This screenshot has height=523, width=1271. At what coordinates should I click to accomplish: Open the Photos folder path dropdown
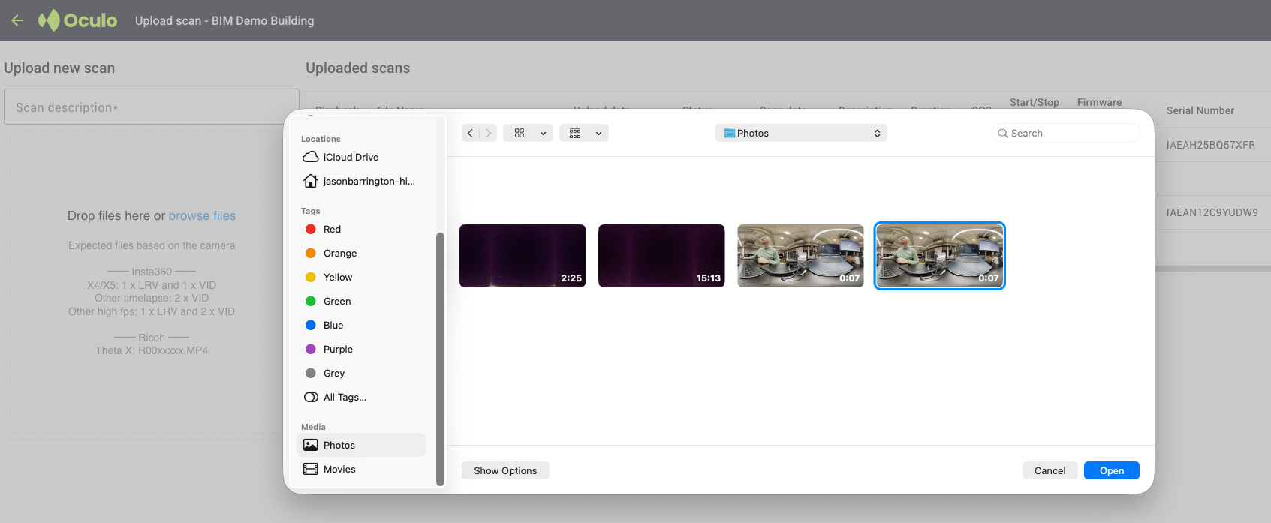coord(800,133)
